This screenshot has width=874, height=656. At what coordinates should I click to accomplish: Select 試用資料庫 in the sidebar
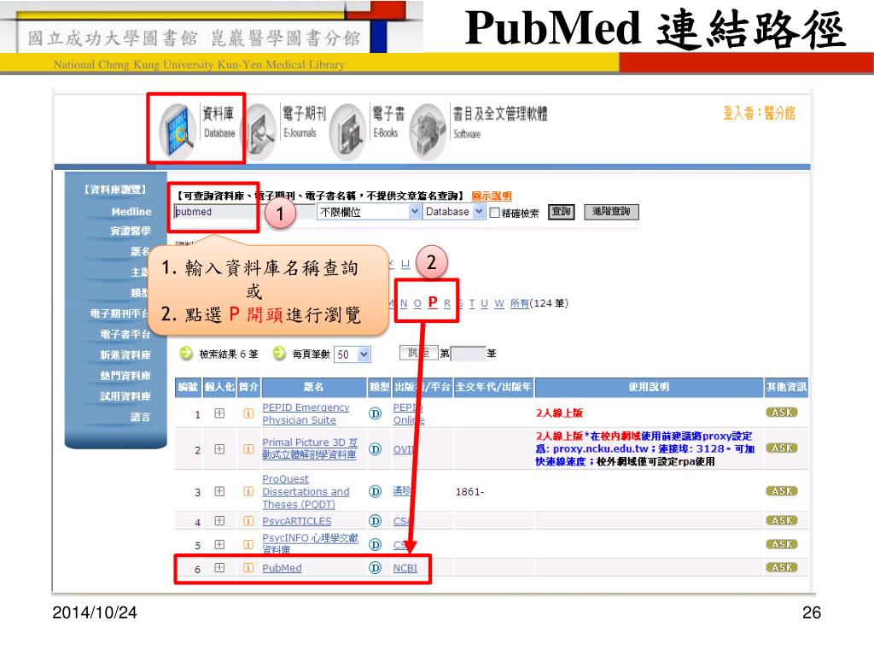point(125,396)
